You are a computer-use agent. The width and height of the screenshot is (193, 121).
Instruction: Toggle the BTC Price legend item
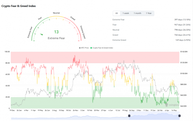pyautogui.click(x=84, y=48)
